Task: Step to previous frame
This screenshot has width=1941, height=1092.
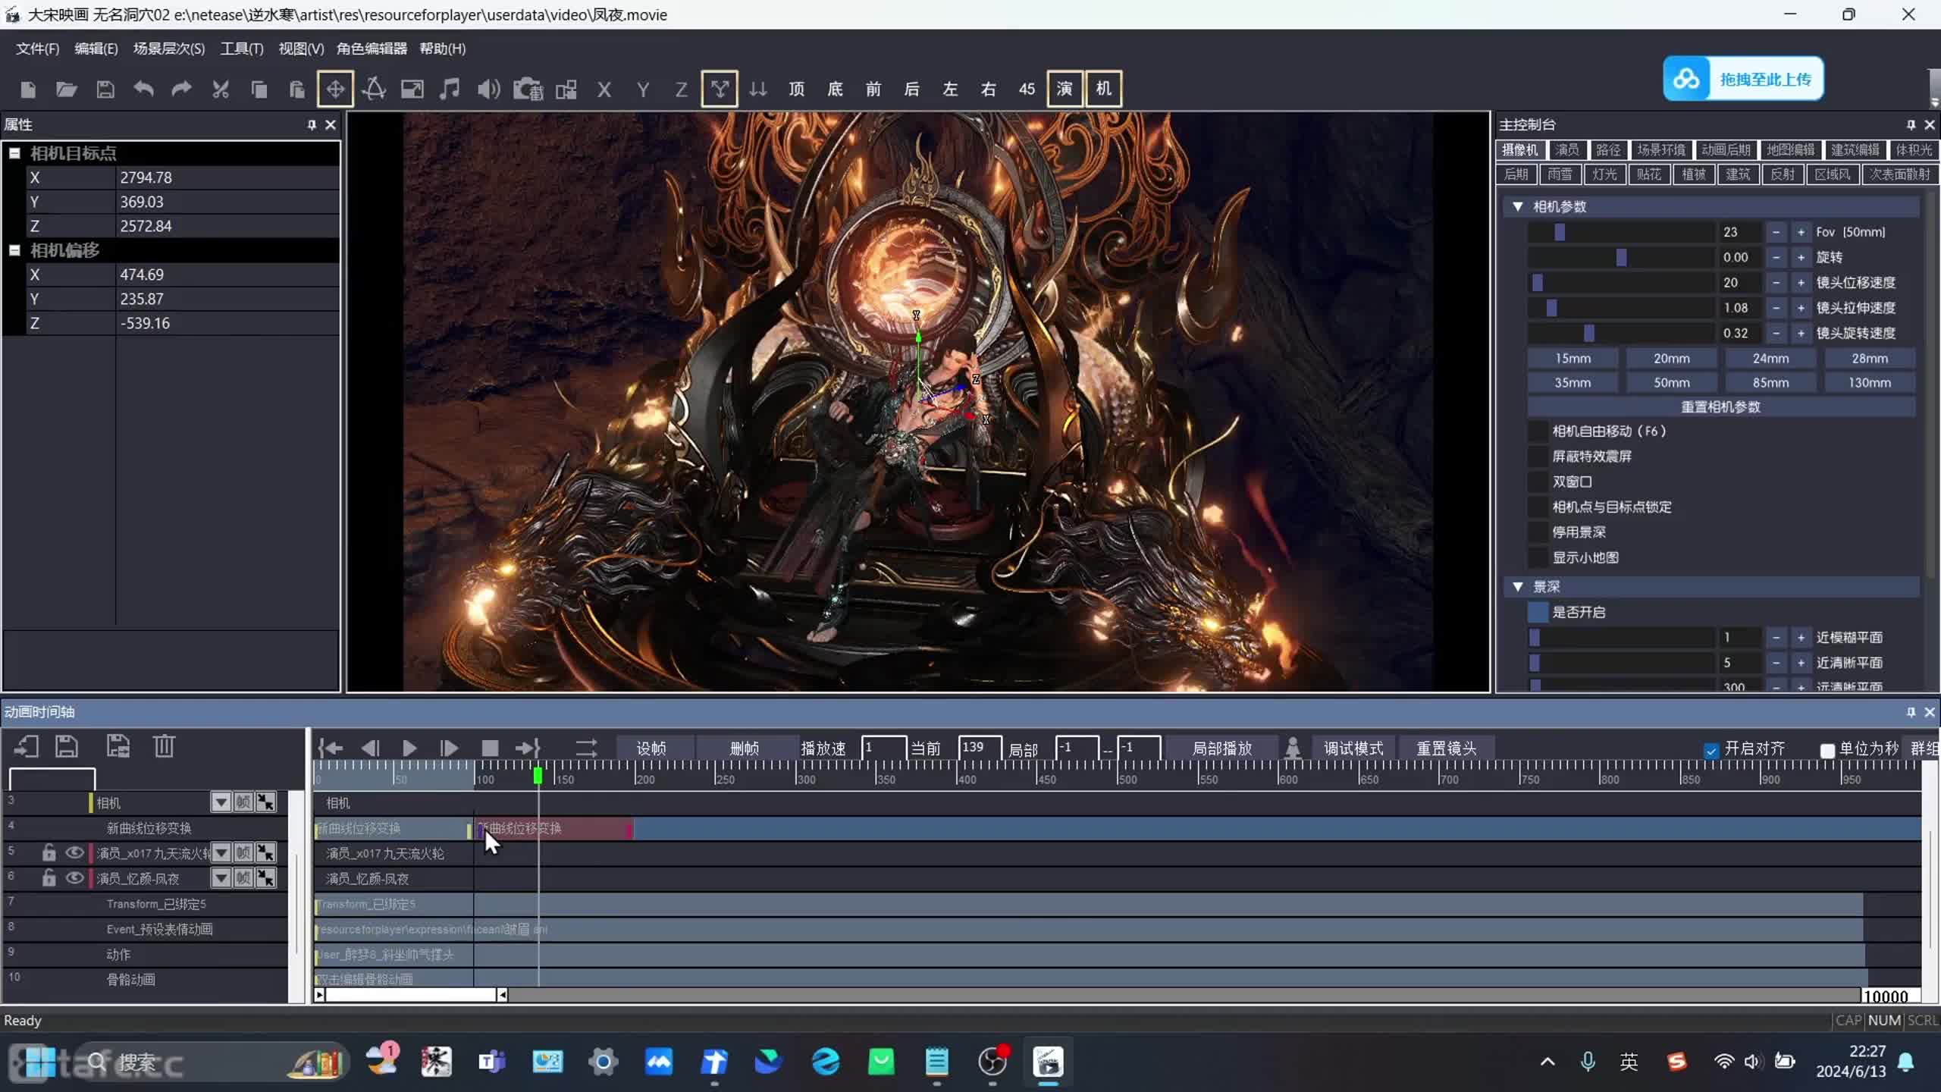Action: 370,748
